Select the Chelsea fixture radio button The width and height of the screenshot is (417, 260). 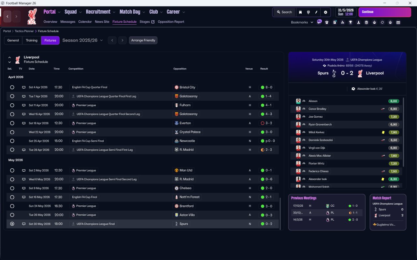coord(12,188)
